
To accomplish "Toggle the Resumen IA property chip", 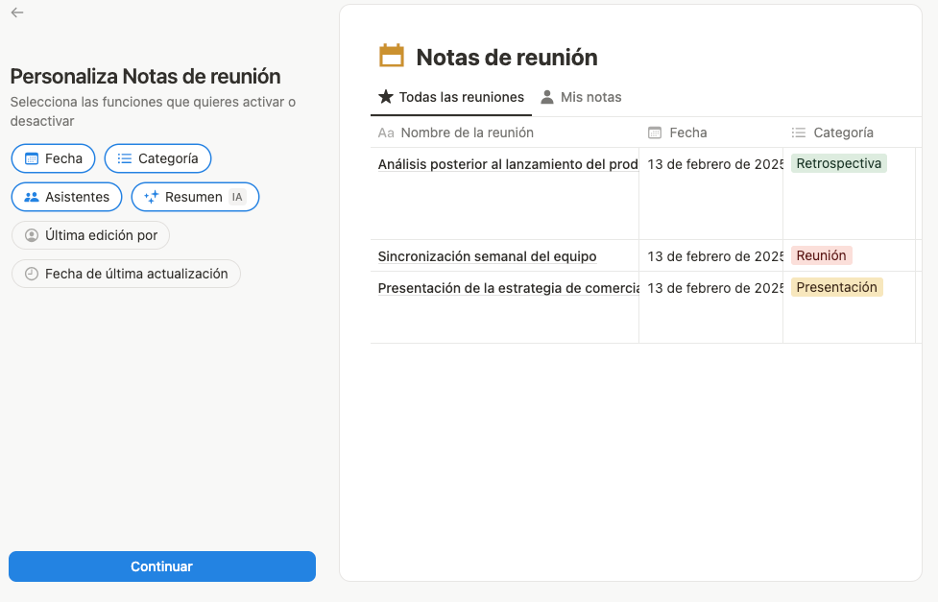I will coord(195,197).
